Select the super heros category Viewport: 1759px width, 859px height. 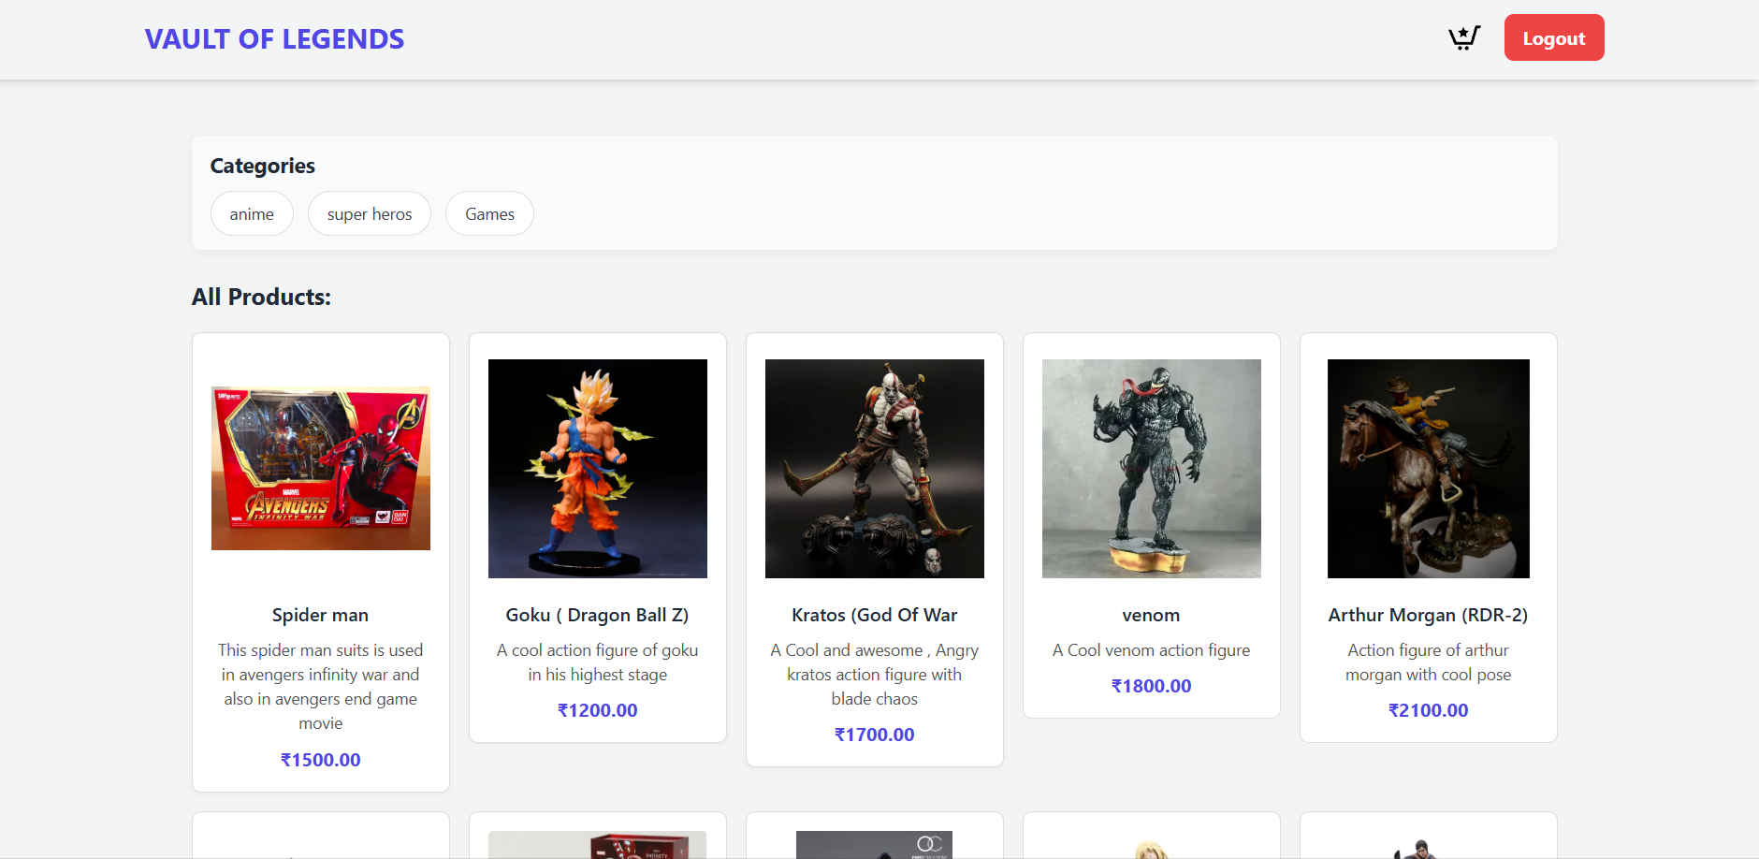(x=369, y=214)
